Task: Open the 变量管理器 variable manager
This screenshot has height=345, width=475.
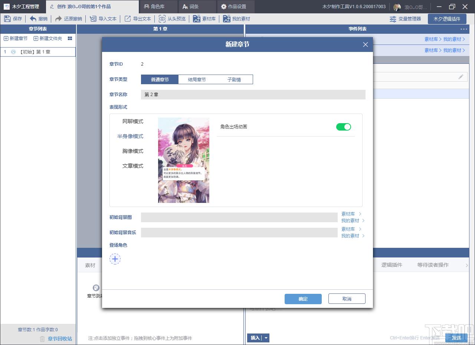Action: pos(405,19)
